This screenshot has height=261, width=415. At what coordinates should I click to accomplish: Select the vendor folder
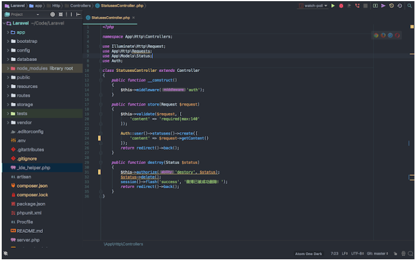tap(42, 122)
